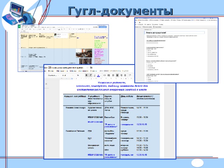224x168 pixels.
Task: Click the 'МБОУ СОШ №6' cell beside Баскетбол
Action: pos(95,117)
